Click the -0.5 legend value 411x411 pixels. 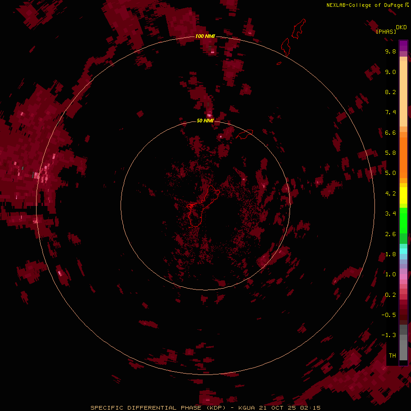tap(389, 315)
